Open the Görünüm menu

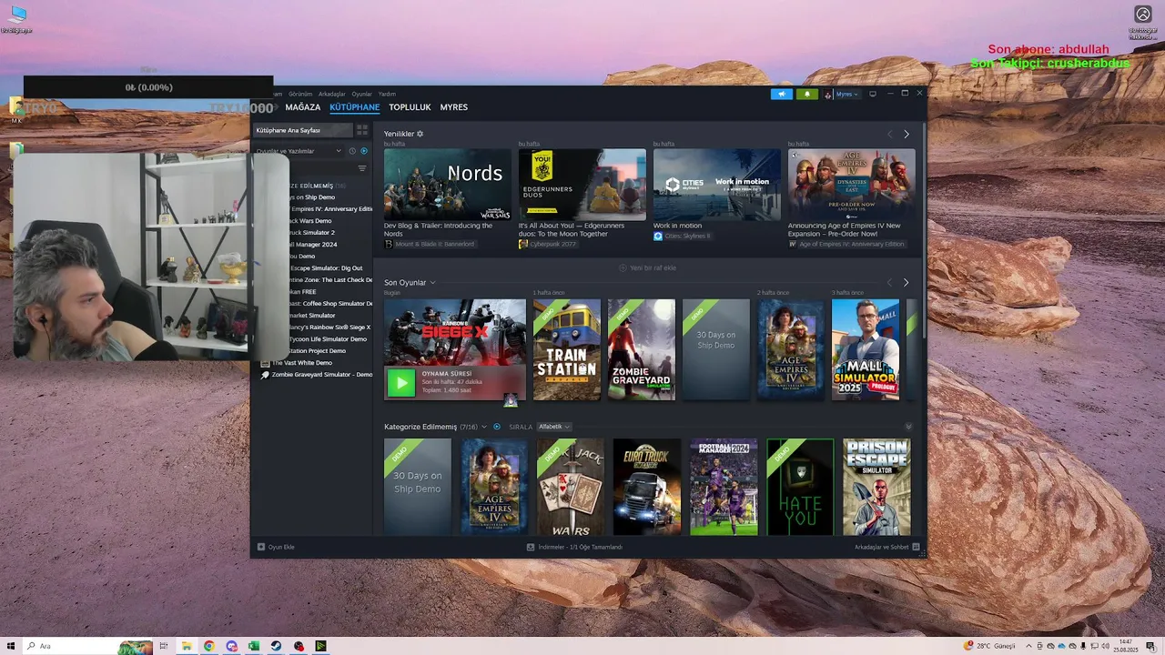300,94
